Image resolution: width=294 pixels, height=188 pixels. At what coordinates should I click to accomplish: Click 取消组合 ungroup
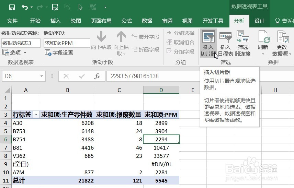181,42
